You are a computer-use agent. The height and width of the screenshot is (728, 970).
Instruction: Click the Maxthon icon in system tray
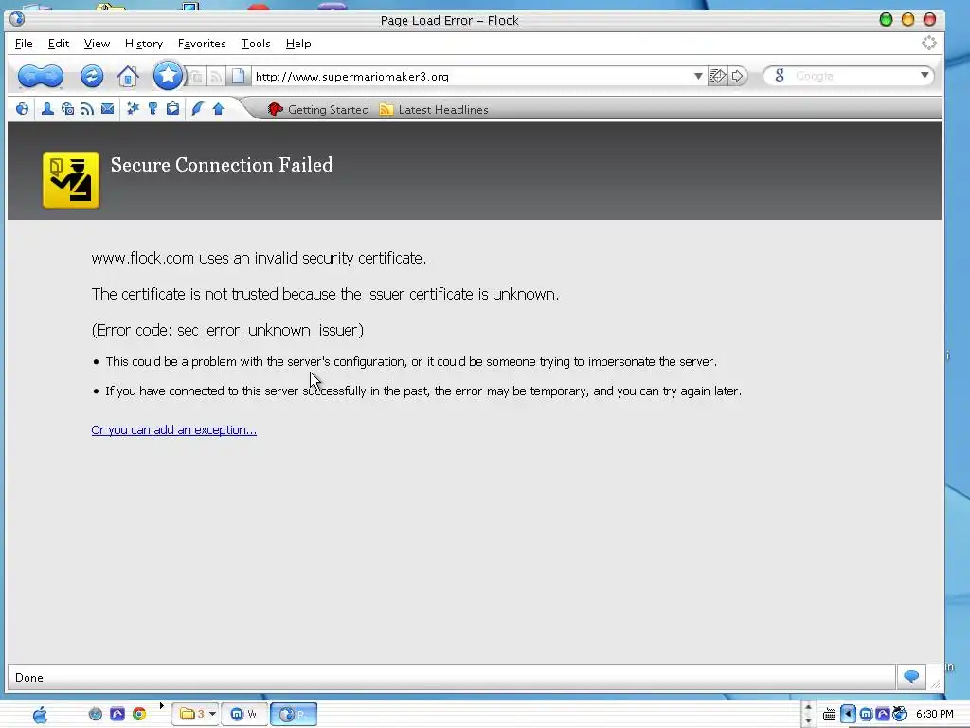click(866, 715)
